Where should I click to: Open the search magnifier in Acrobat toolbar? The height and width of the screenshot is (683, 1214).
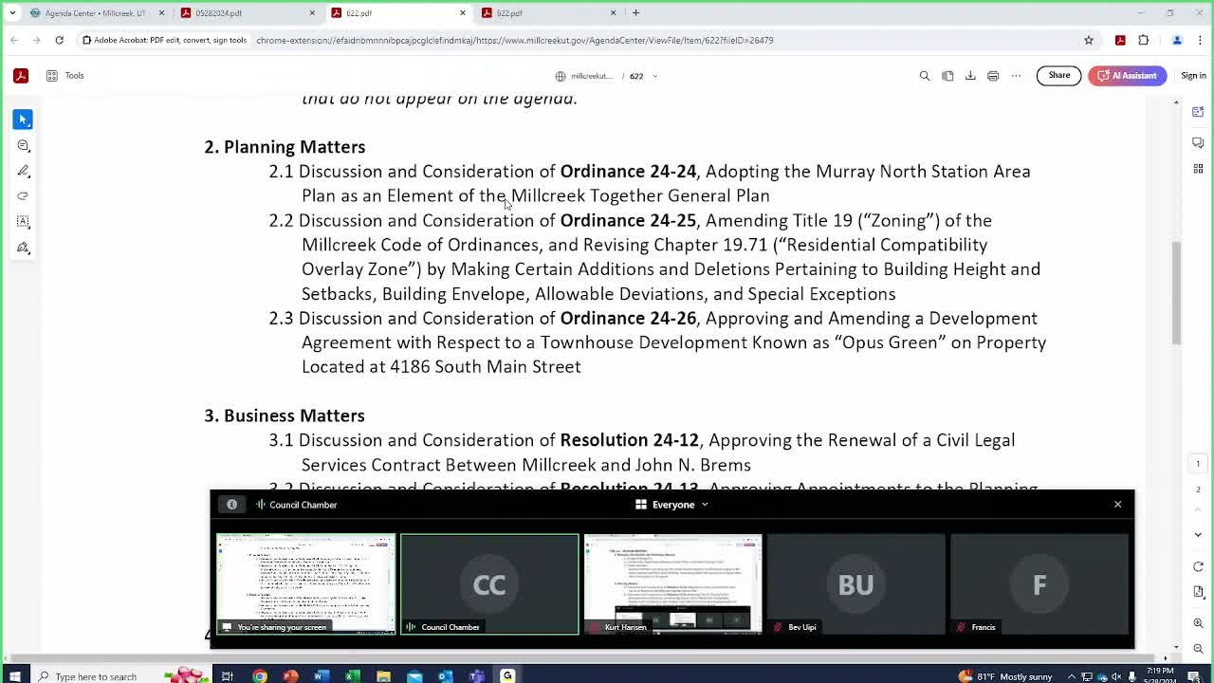pos(925,76)
